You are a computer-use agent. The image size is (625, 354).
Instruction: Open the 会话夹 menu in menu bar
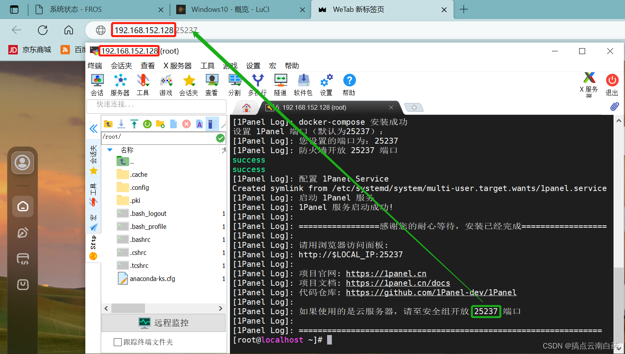121,66
